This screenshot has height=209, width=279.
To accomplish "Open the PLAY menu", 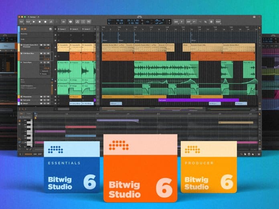I will tap(27, 22).
